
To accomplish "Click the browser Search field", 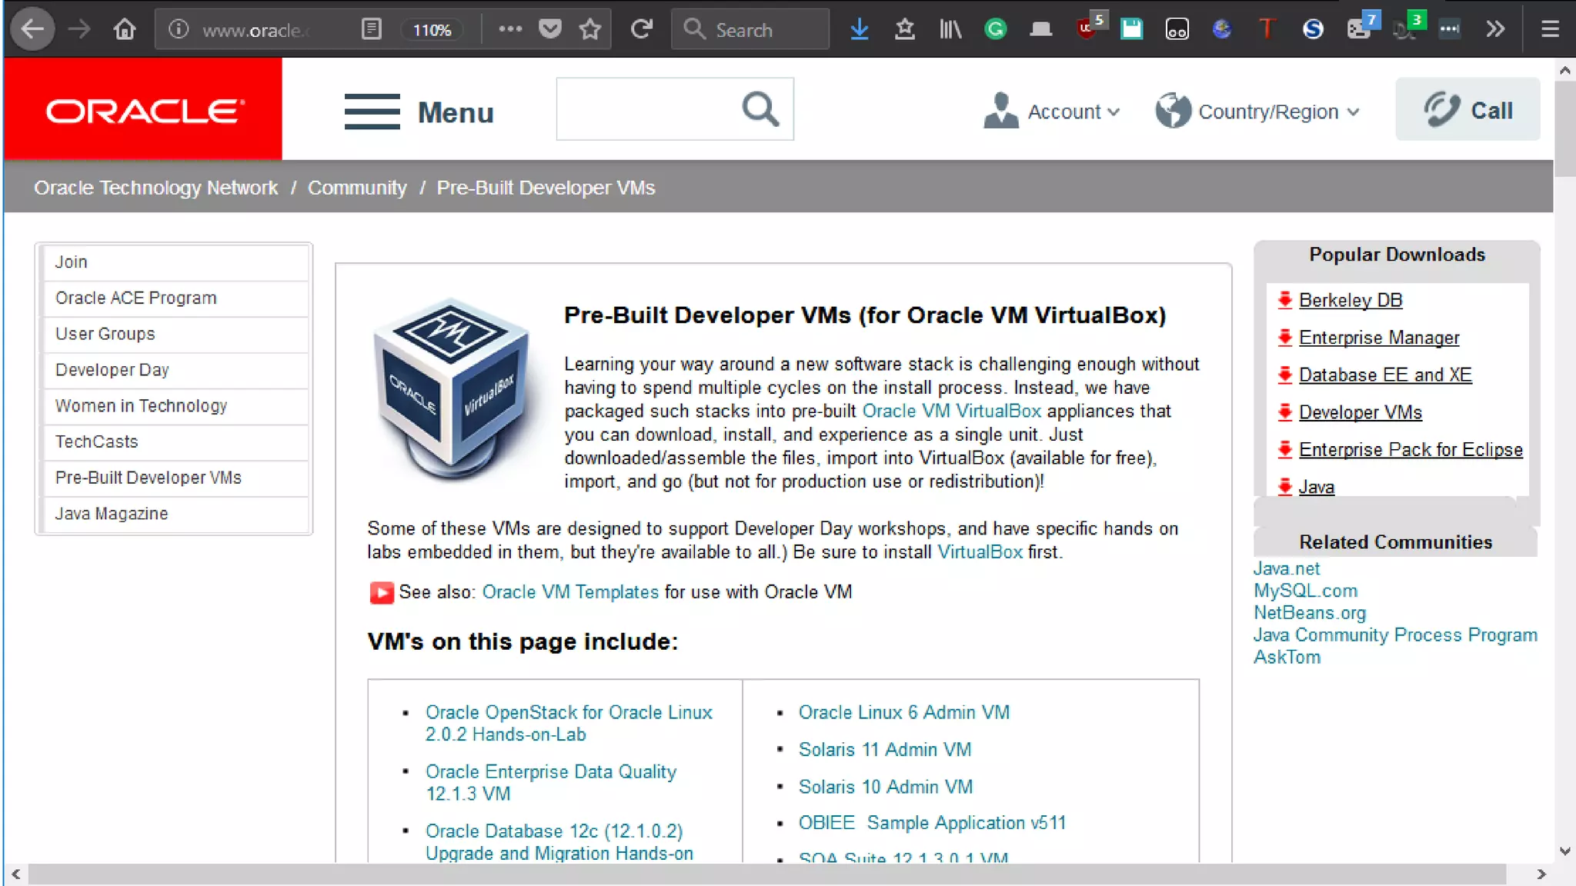I will coord(750,29).
